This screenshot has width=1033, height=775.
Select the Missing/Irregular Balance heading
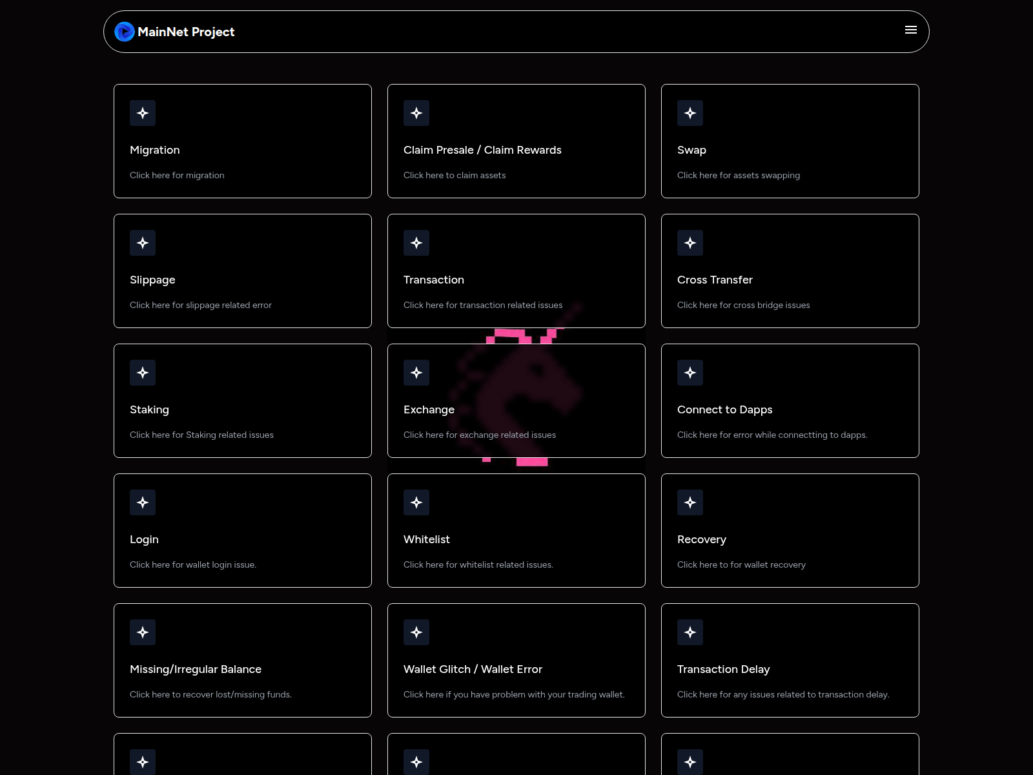coord(196,669)
